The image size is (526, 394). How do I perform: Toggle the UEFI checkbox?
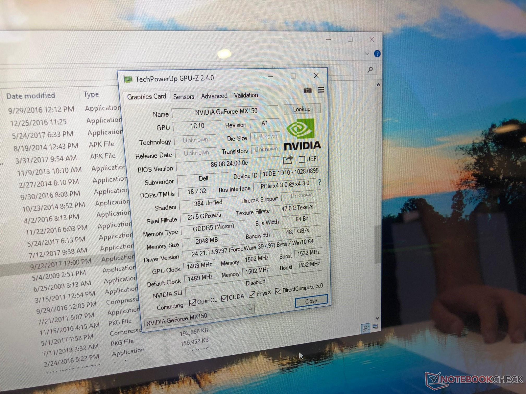click(x=302, y=160)
